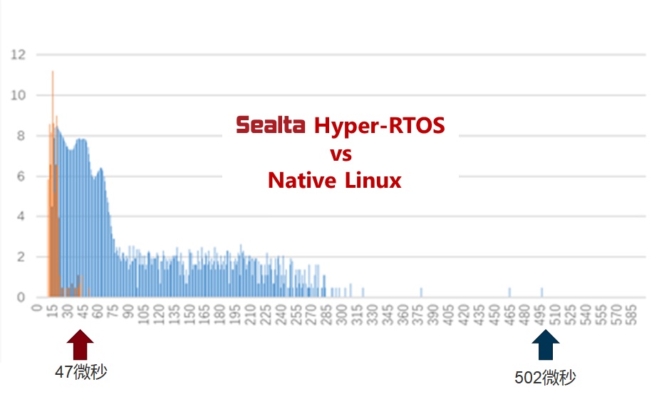Select the "47微秒" annotation label
659x409 pixels.
click(81, 372)
